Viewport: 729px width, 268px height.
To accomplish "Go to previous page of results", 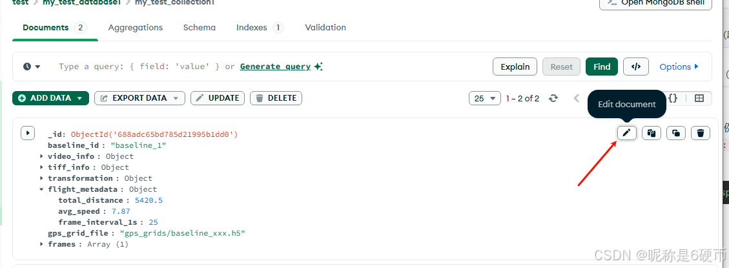I will pyautogui.click(x=577, y=98).
